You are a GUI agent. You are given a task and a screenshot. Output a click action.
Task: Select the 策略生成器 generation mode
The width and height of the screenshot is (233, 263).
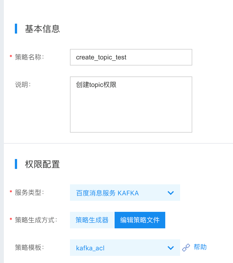click(x=92, y=220)
